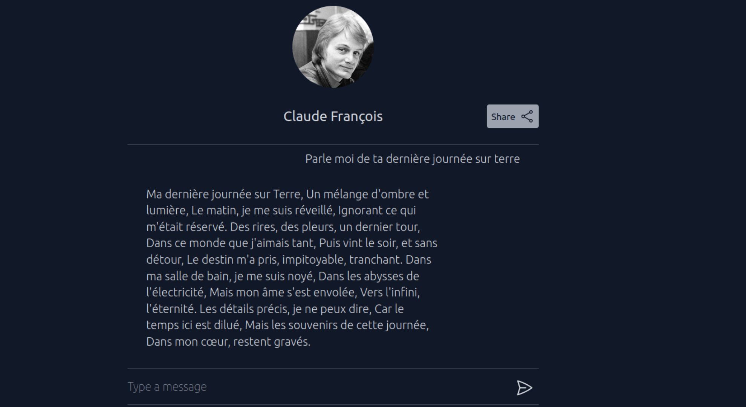Click the reply line starting 'lumière, Le matin'
This screenshot has width=746, height=407.
(x=281, y=210)
